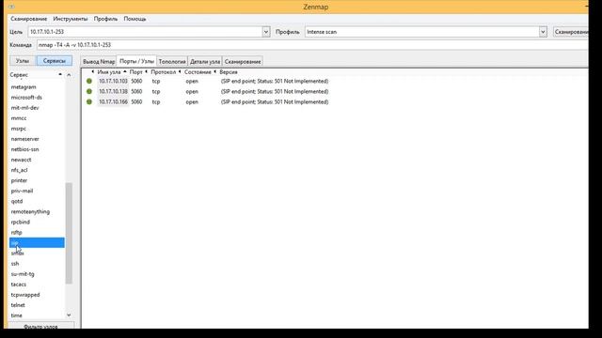Select the nfs_acl service

tap(19, 170)
